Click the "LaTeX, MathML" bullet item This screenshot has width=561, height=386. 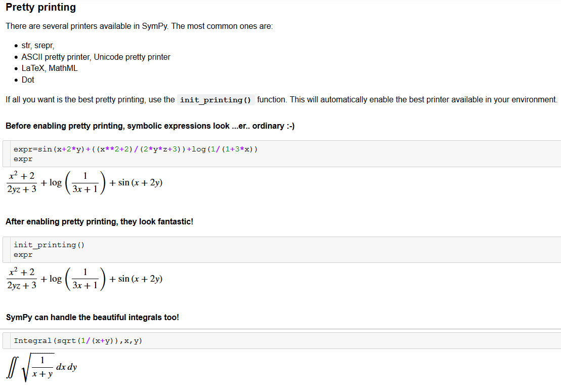point(50,68)
